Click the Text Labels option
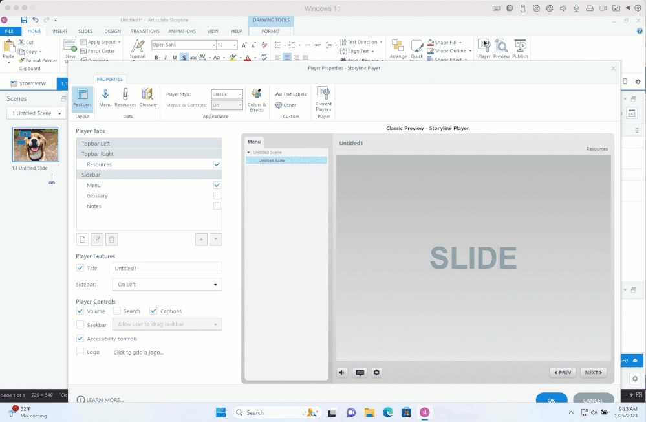646x422 pixels. (x=291, y=94)
